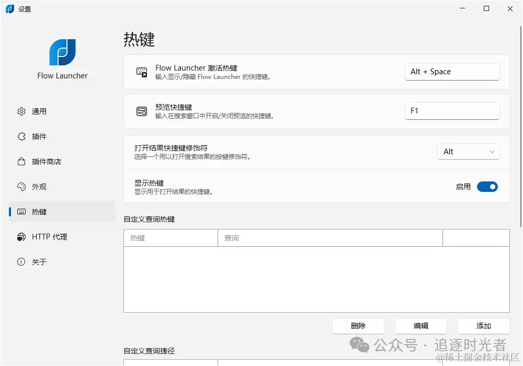Click the keyboard icon for 激活热键 row
This screenshot has width=523, height=366.
click(x=142, y=72)
